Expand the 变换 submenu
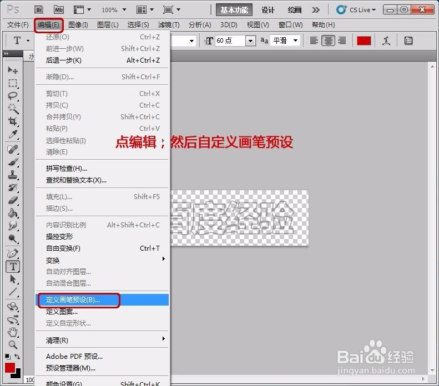Viewport: 439px width, 386px height. [x=102, y=260]
